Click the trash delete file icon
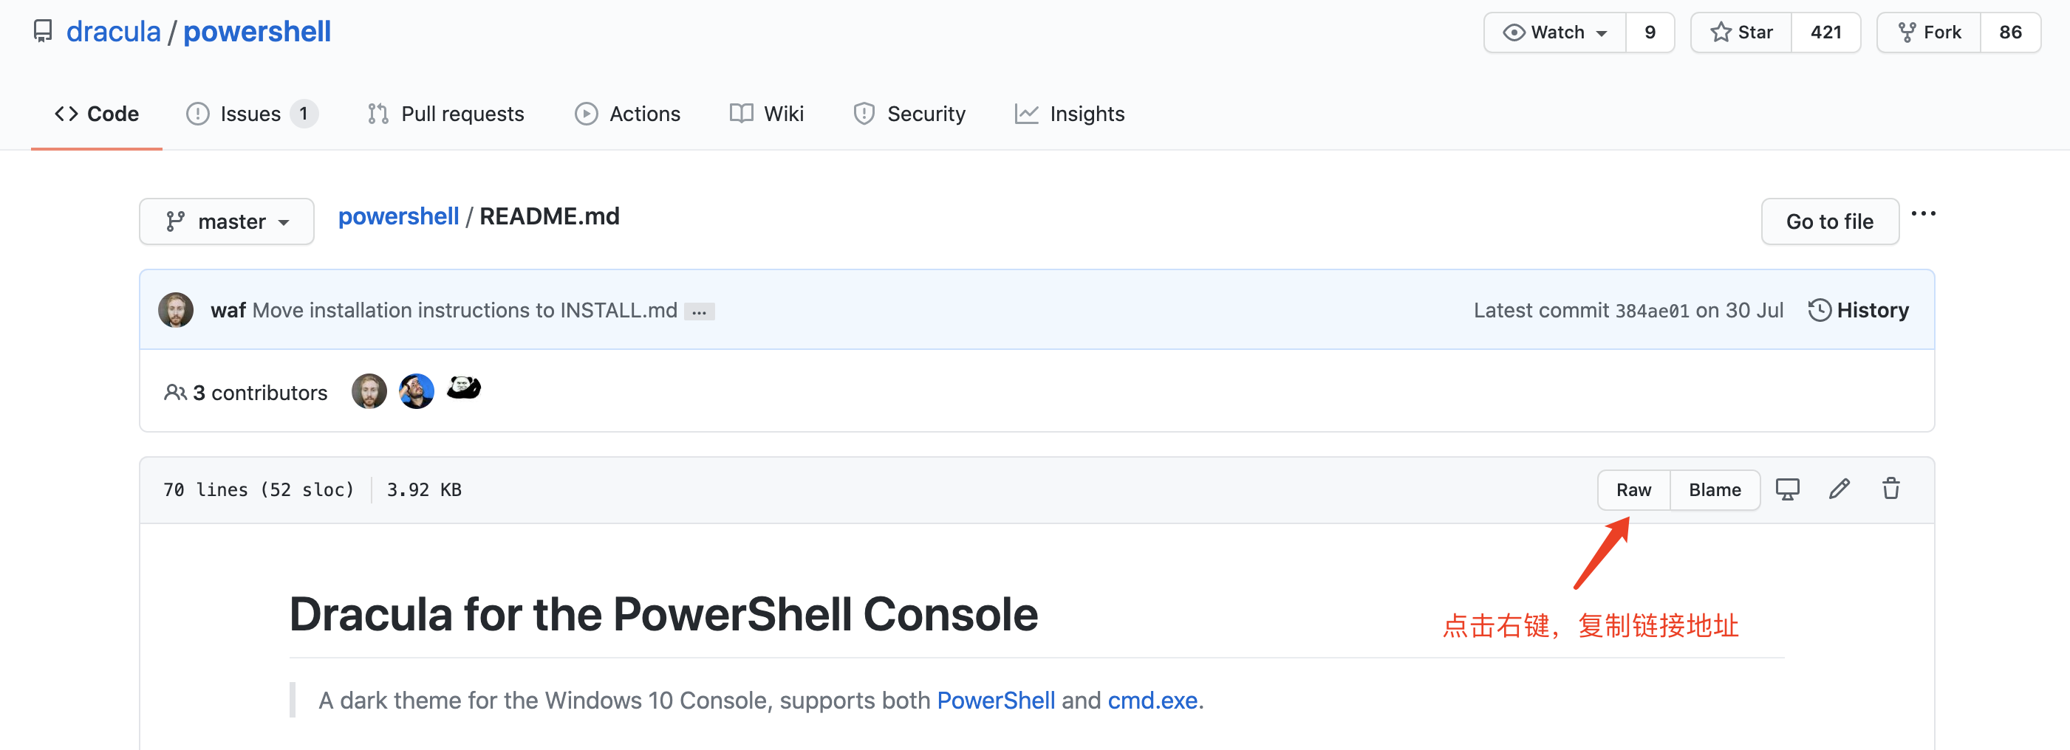This screenshot has height=750, width=2070. click(1890, 489)
